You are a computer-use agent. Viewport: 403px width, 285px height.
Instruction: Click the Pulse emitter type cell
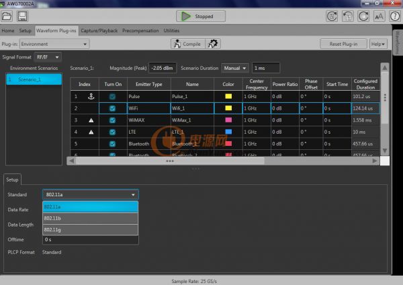click(x=149, y=97)
